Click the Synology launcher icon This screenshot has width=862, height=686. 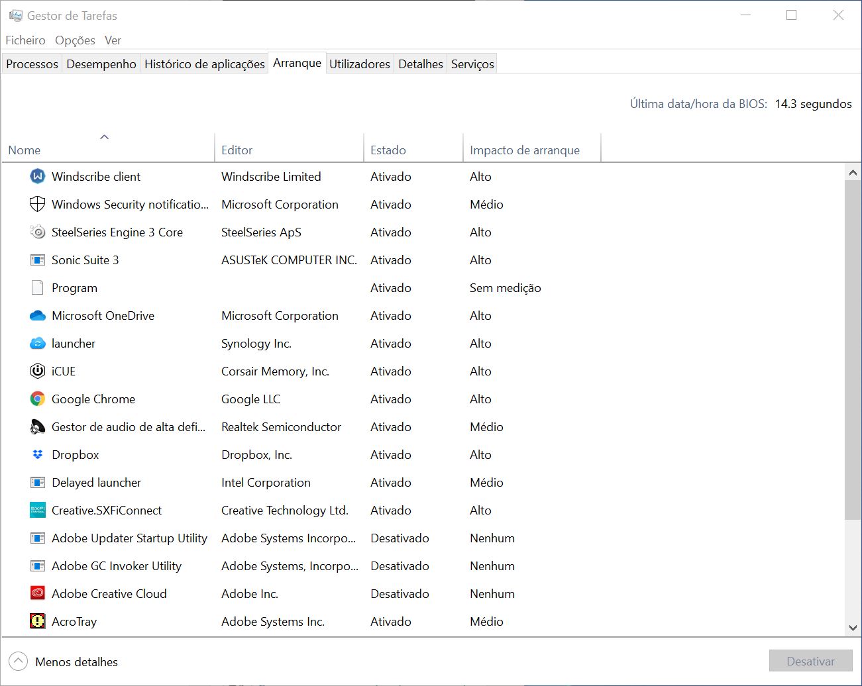38,343
